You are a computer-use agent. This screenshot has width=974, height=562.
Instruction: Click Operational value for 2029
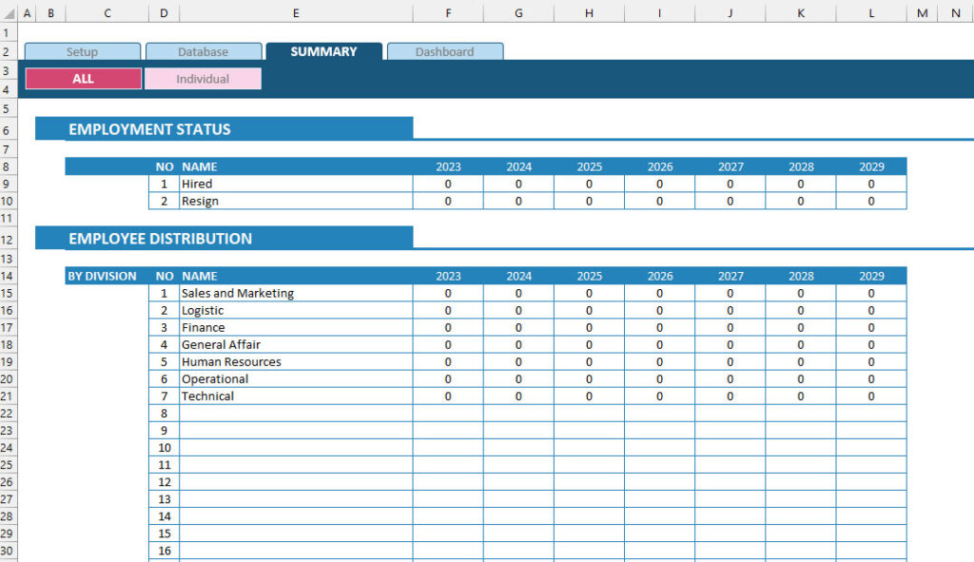pyautogui.click(x=871, y=378)
